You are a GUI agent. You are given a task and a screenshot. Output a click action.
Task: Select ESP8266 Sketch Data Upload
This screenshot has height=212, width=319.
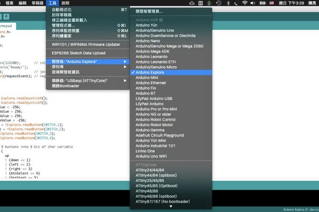click(88, 53)
